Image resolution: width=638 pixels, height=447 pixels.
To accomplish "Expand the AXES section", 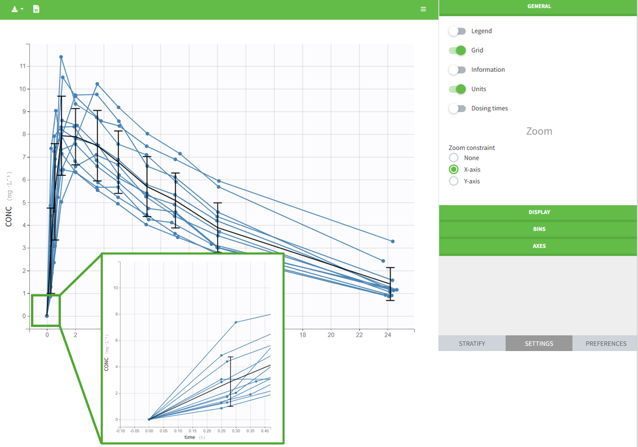I will (539, 246).
